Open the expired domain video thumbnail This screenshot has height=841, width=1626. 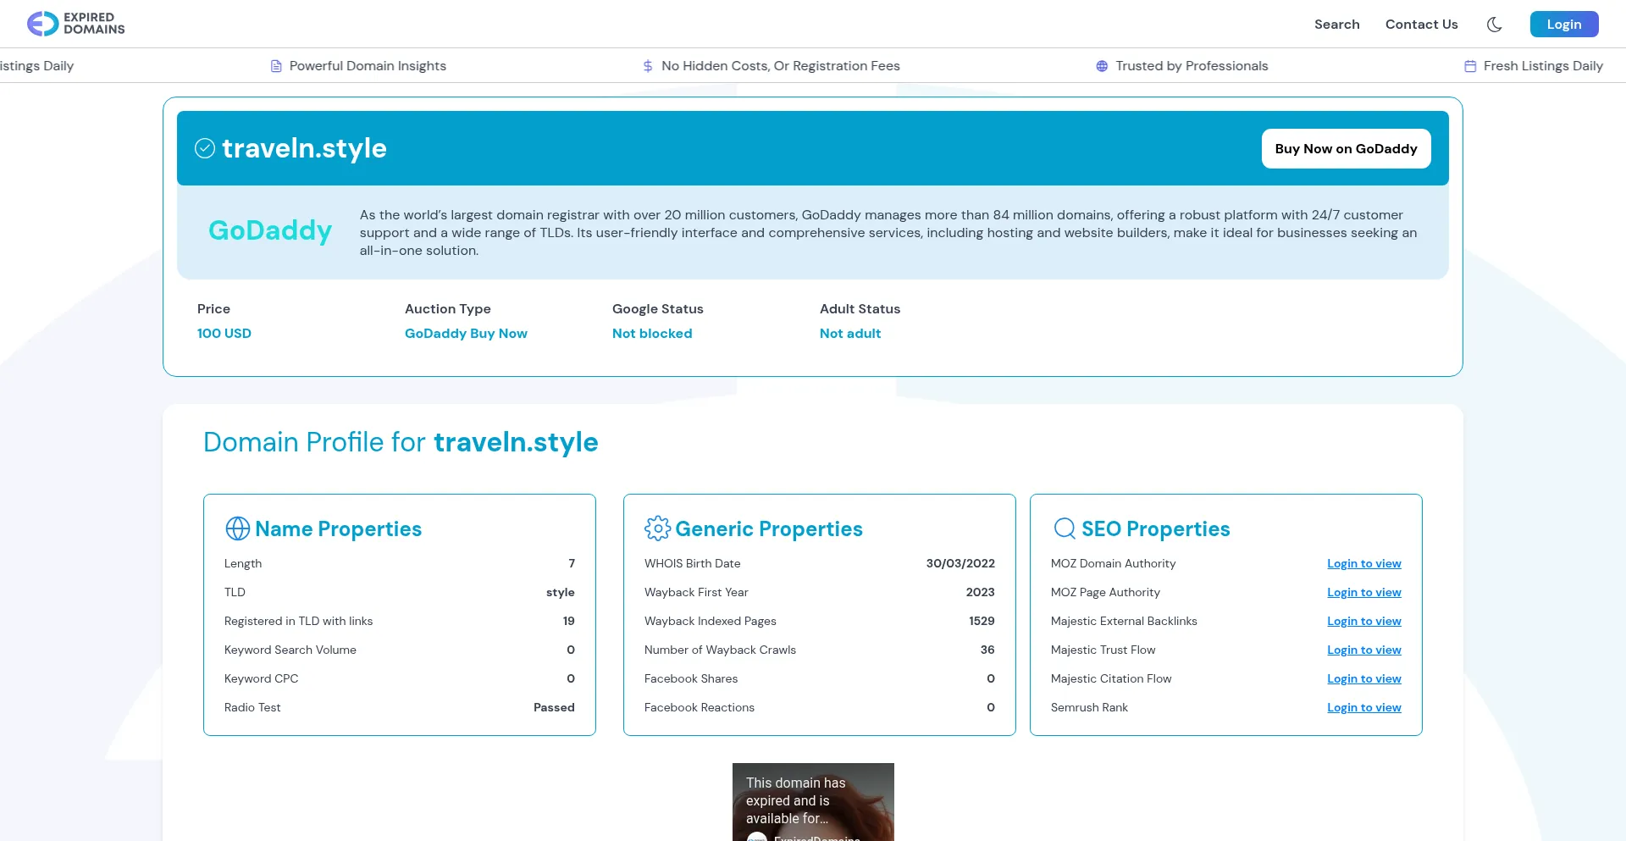(x=813, y=802)
